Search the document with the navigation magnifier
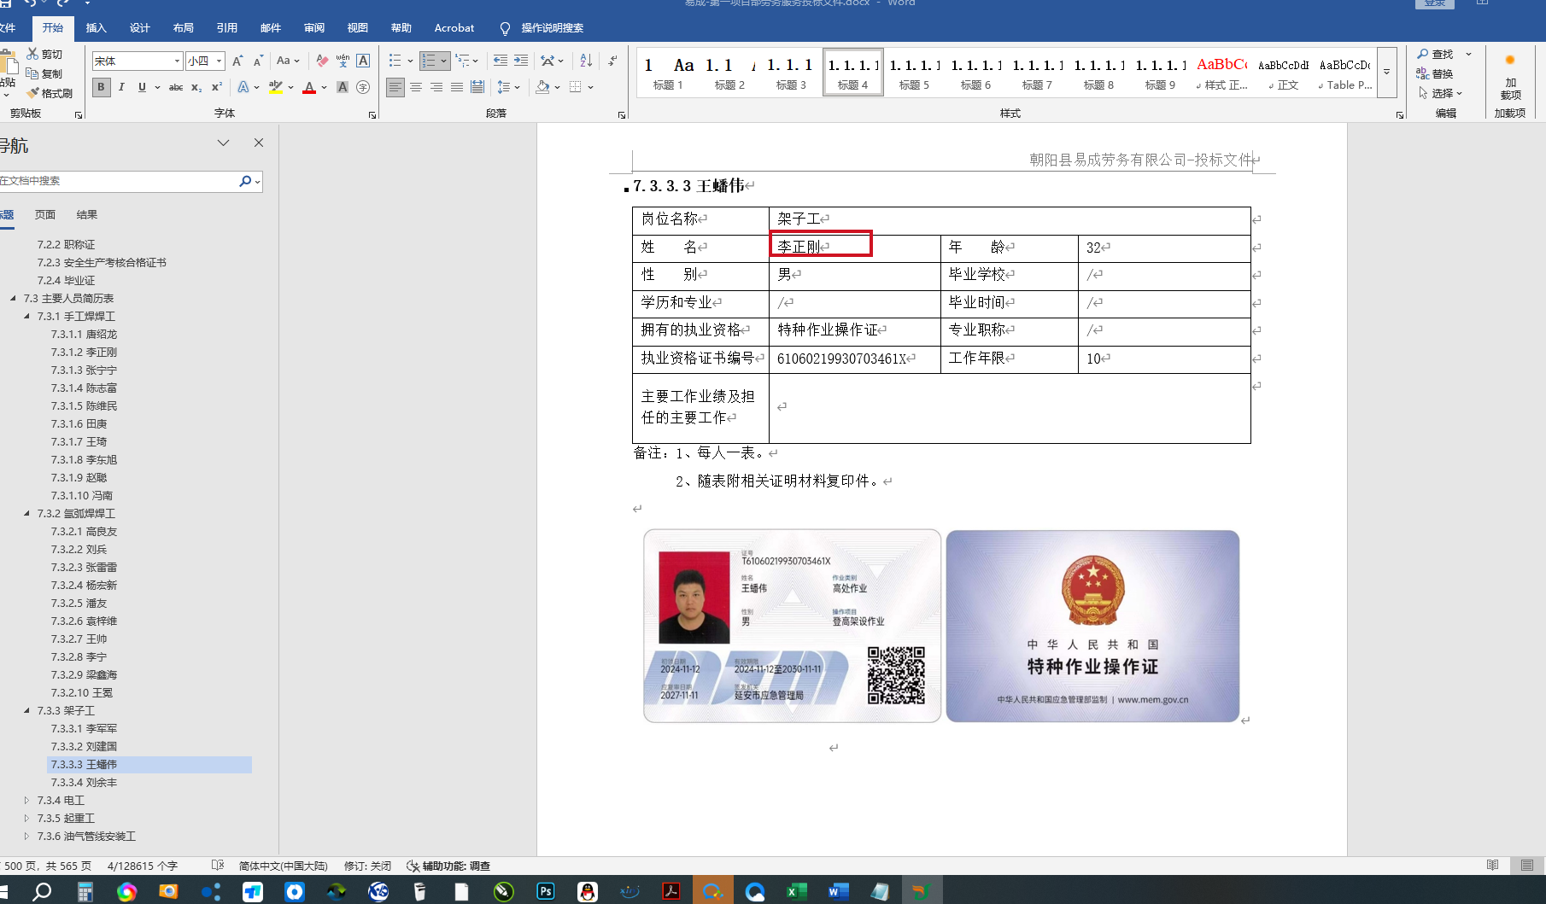The height and width of the screenshot is (904, 1546). (x=245, y=181)
